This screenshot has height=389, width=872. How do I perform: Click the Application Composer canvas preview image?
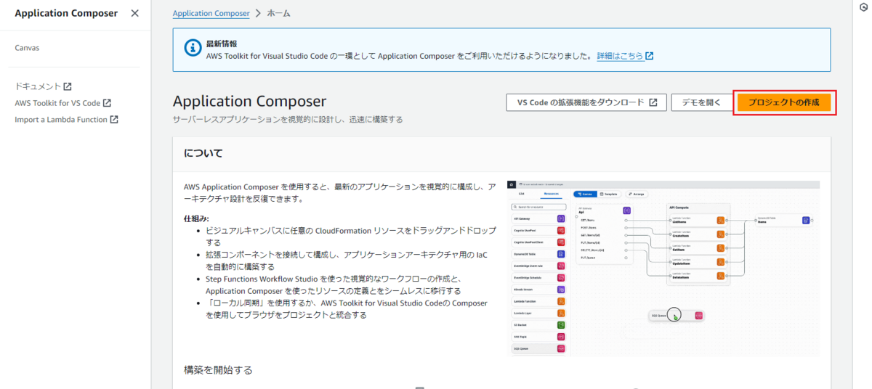tap(663, 269)
